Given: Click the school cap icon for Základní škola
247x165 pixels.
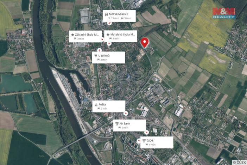Looking at the screenshot, I should point(72,35).
